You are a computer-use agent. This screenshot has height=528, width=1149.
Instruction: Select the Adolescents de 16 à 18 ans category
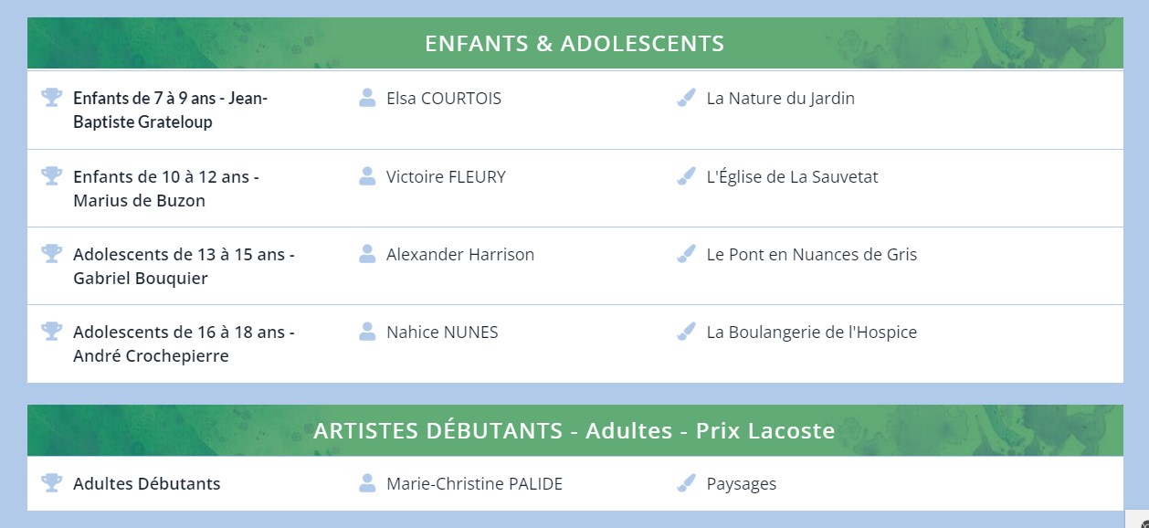[x=183, y=343]
